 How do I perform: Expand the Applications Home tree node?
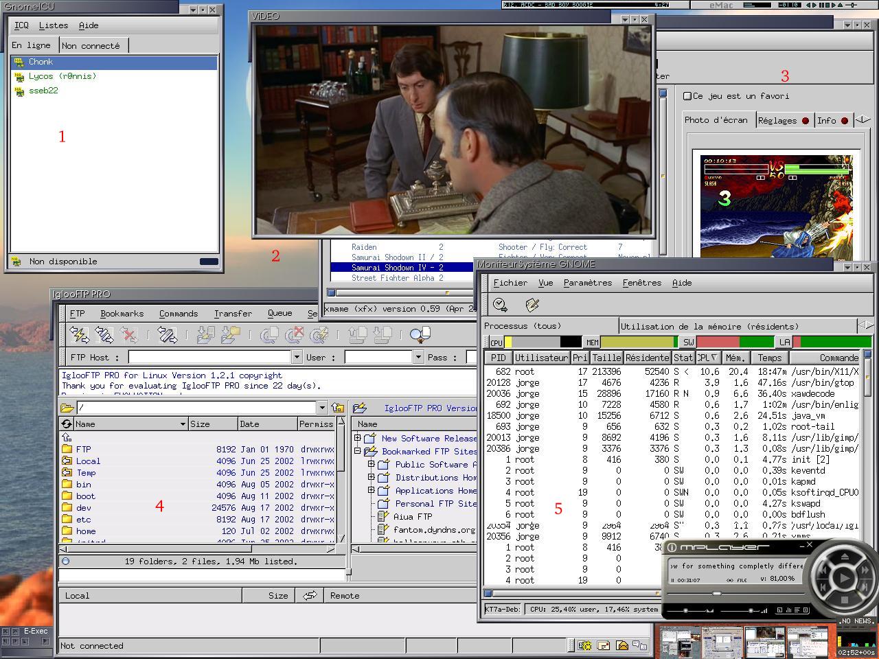click(x=372, y=490)
